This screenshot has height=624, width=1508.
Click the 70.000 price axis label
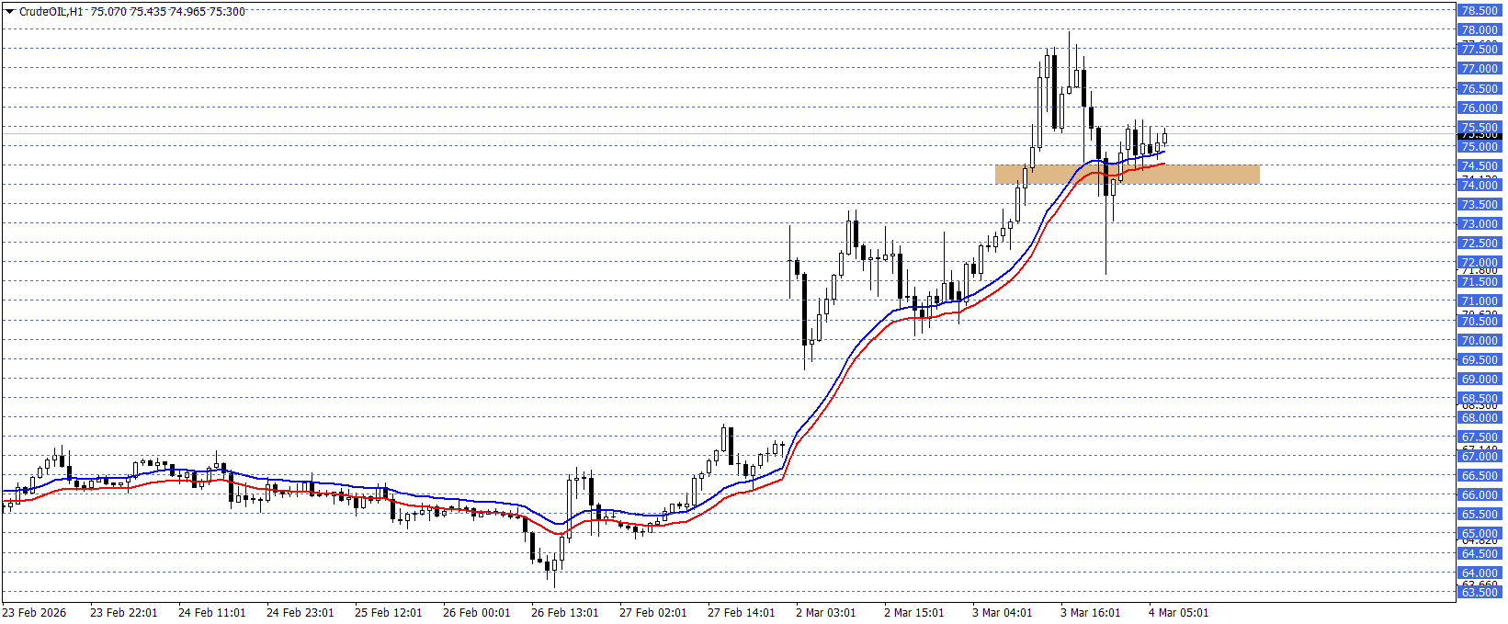point(1480,341)
